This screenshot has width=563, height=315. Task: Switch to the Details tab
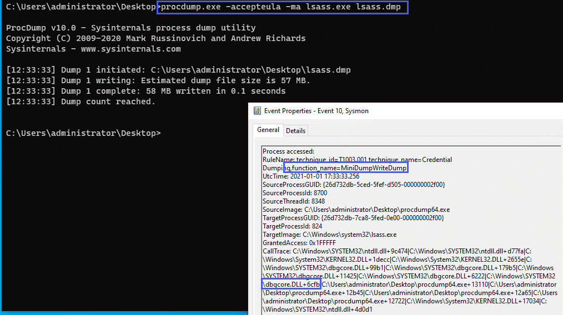point(295,131)
